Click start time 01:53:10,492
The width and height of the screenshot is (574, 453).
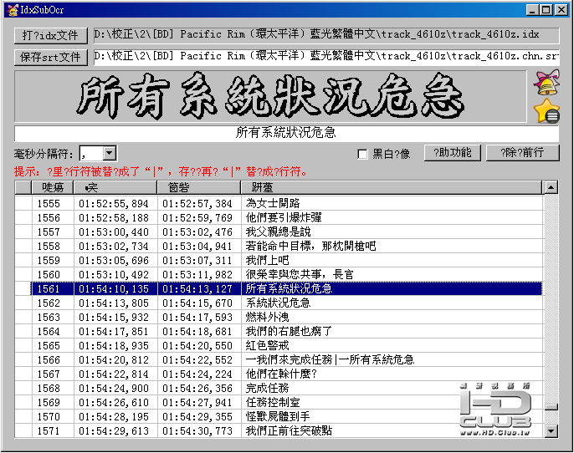click(x=114, y=275)
